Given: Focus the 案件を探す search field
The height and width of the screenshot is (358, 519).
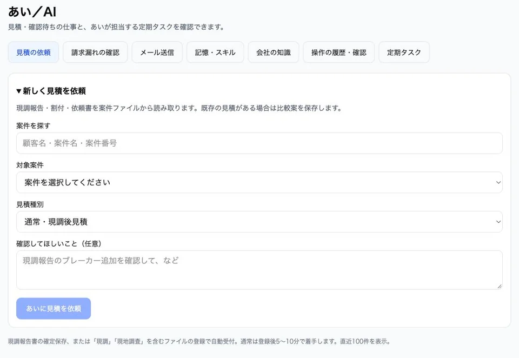Looking at the screenshot, I should click(259, 143).
